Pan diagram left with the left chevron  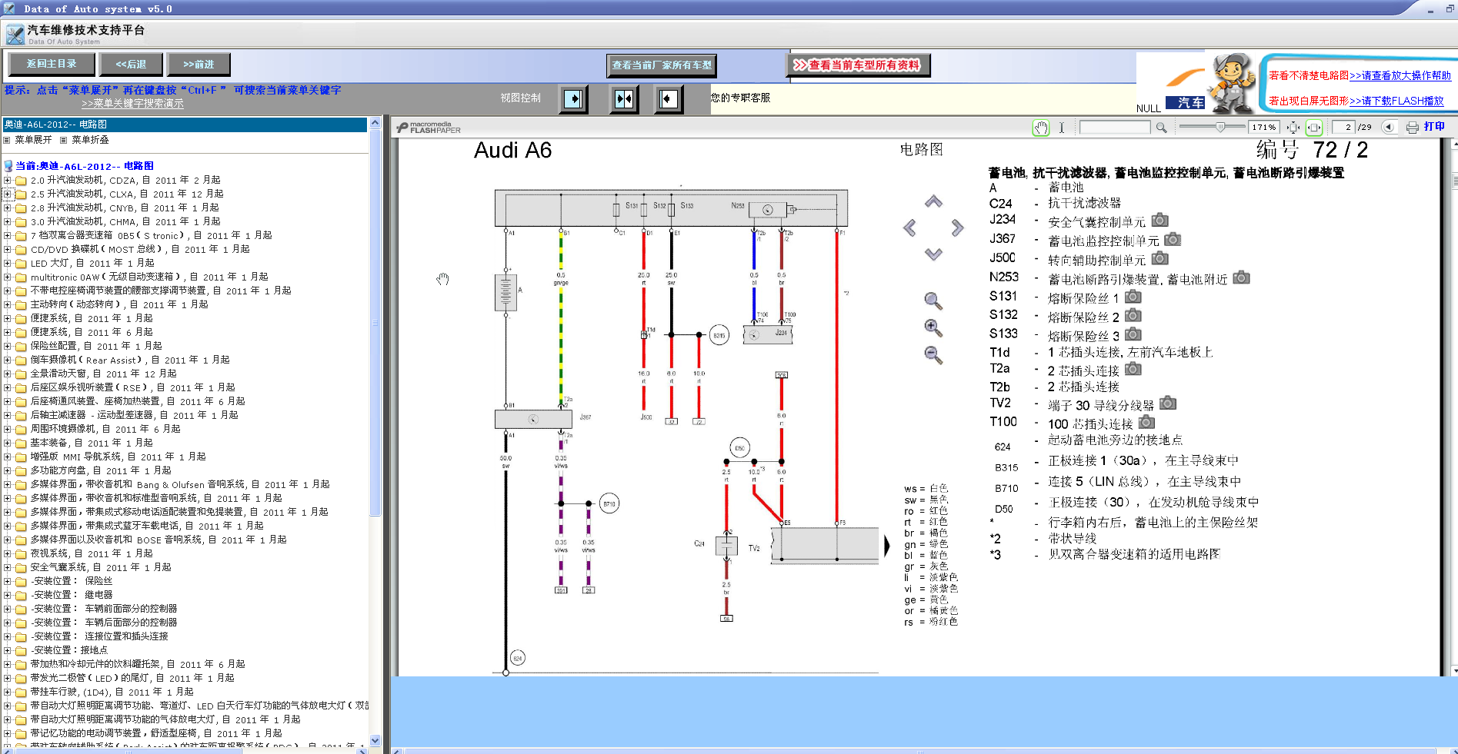tap(910, 228)
